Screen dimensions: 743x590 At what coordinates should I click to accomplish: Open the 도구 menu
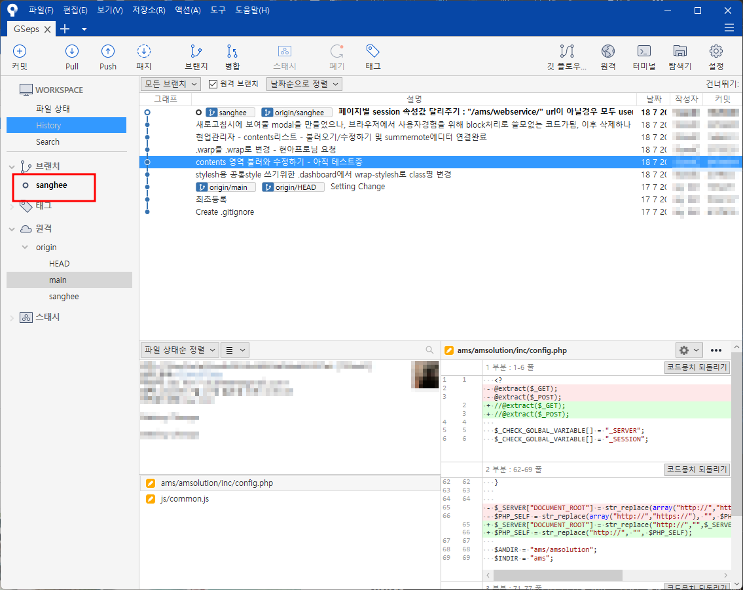218,10
